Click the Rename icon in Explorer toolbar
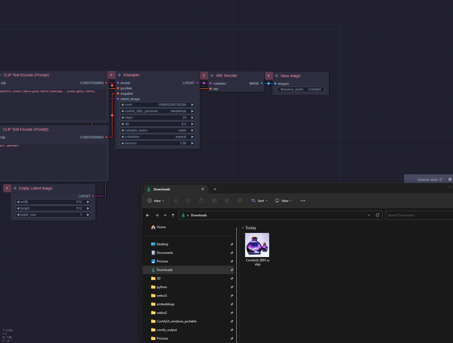Viewport: 453px width, 343px height. pyautogui.click(x=214, y=201)
